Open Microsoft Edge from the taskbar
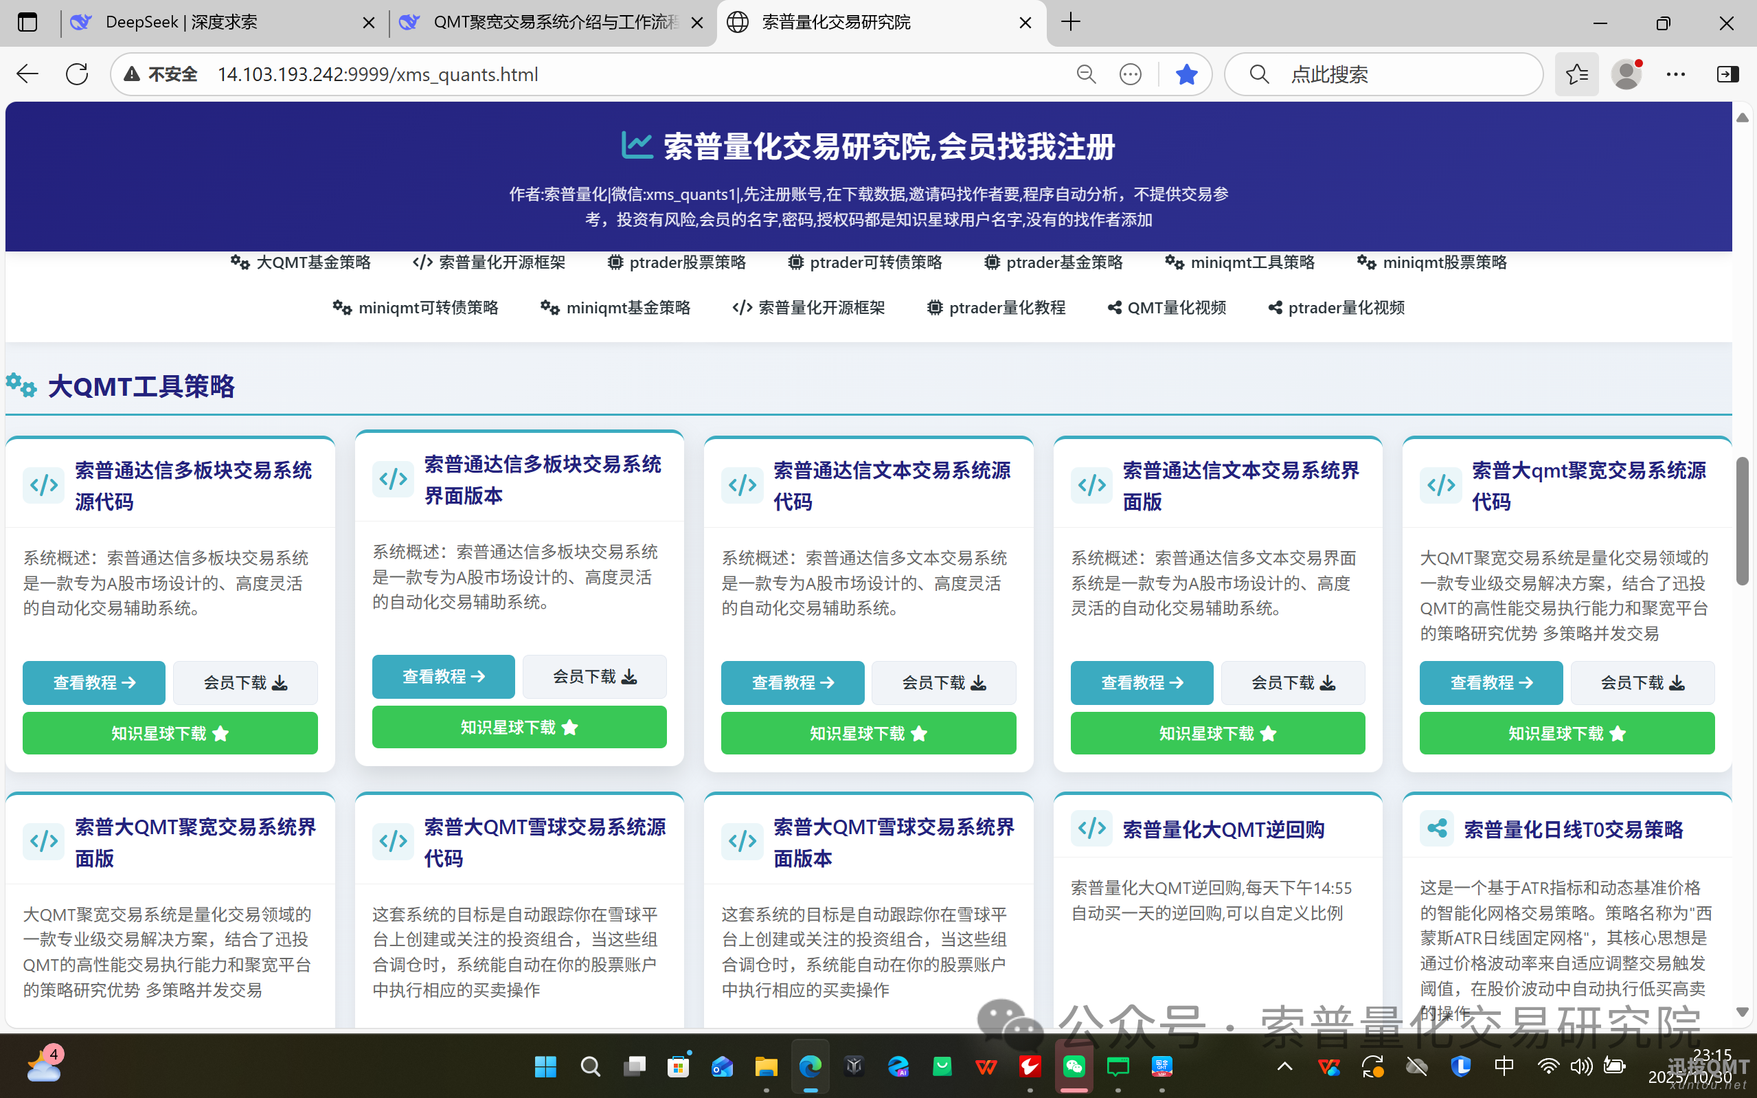This screenshot has width=1757, height=1098. [810, 1067]
